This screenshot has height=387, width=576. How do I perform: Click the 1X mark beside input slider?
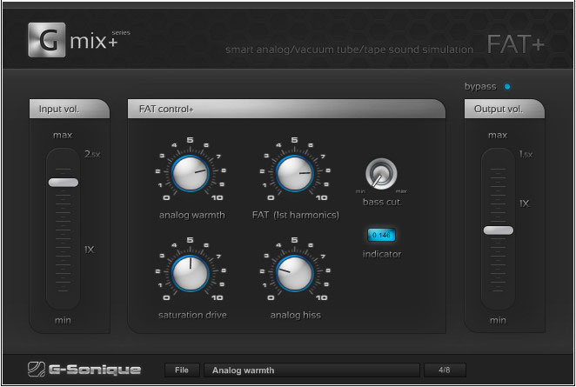click(x=90, y=250)
